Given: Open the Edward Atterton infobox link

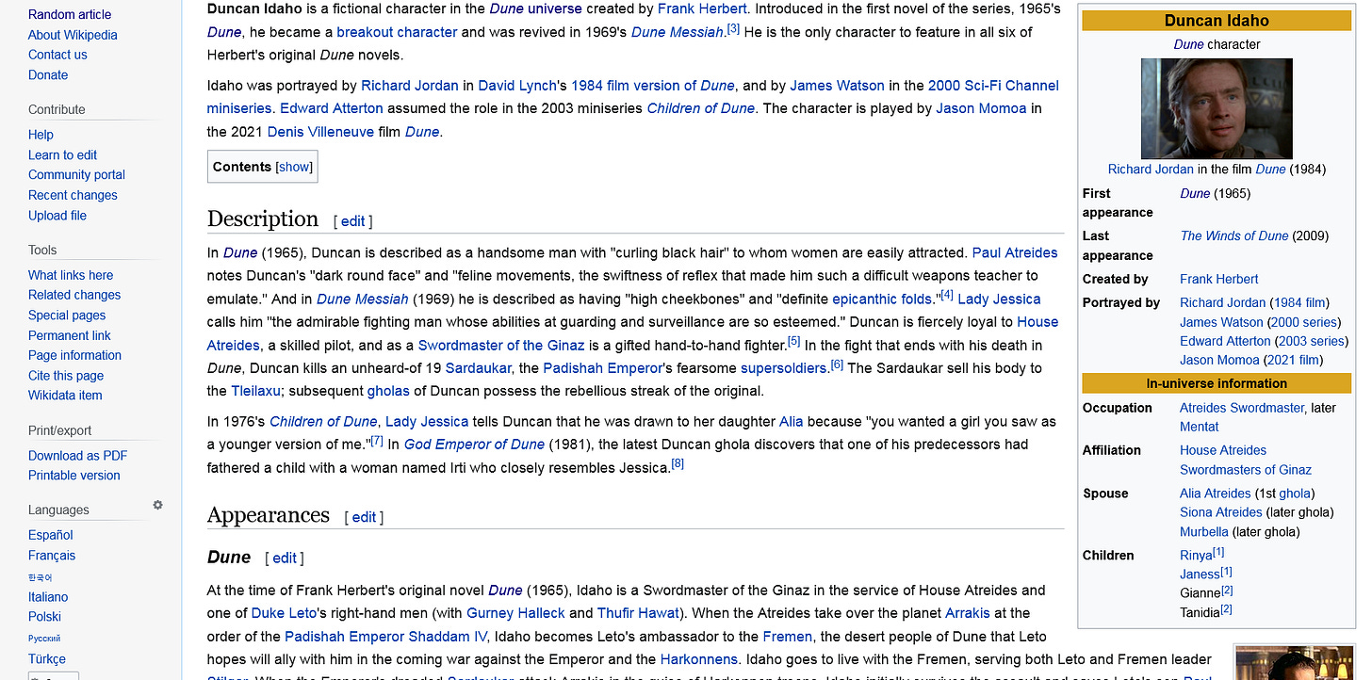Looking at the screenshot, I should (1225, 341).
